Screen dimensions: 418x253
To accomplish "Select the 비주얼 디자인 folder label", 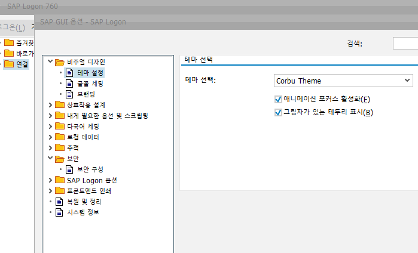I will [x=86, y=62].
